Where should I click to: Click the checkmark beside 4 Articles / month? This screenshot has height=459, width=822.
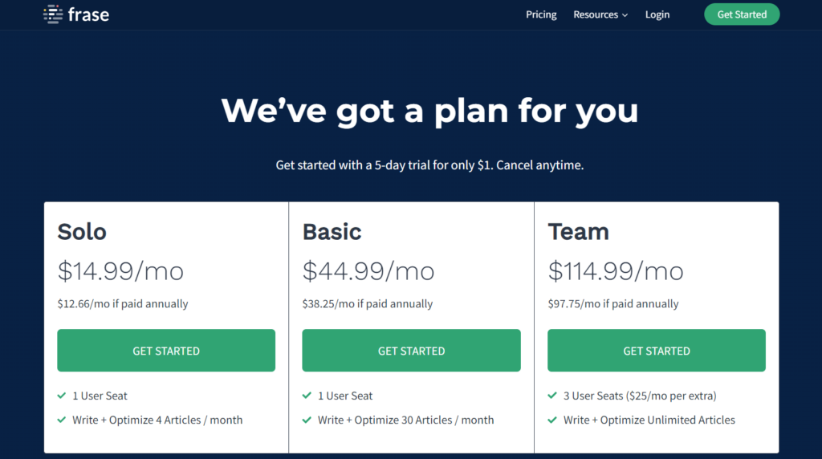pyautogui.click(x=62, y=420)
